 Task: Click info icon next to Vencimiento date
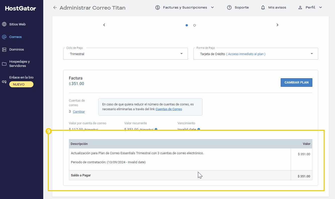pyautogui.click(x=199, y=129)
